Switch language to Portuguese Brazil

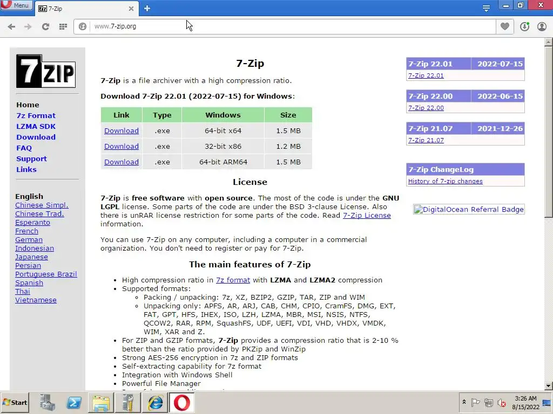[x=46, y=274]
